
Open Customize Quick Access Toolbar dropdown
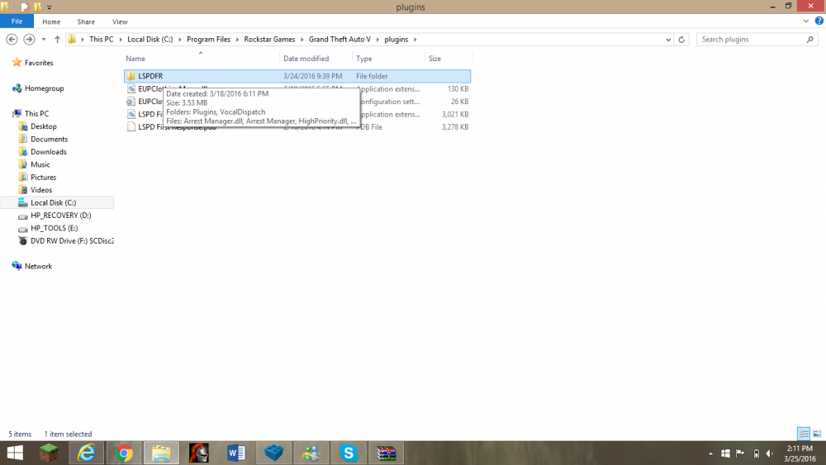(x=49, y=7)
